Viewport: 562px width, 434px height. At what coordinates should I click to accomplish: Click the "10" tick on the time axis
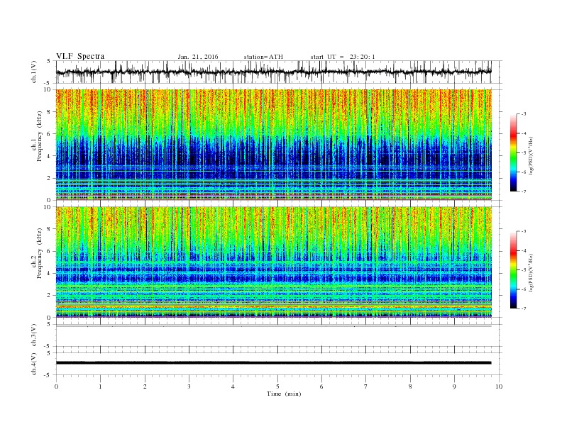[x=499, y=386]
